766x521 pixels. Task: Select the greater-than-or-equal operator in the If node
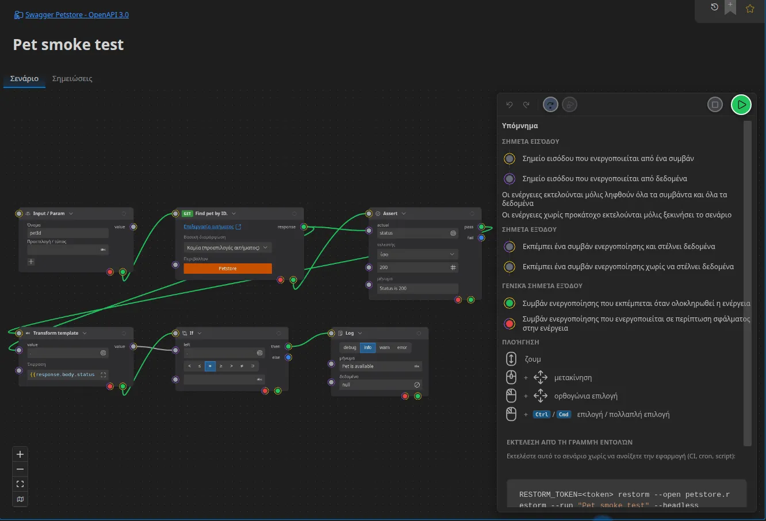[221, 366]
